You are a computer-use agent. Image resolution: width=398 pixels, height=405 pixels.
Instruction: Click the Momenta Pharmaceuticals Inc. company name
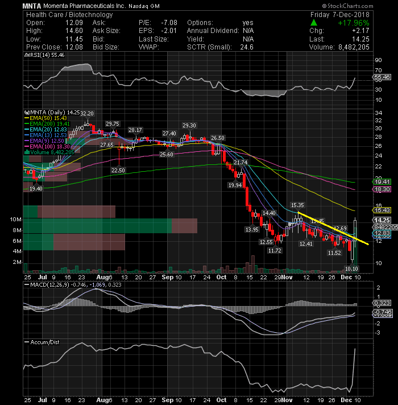coord(85,6)
